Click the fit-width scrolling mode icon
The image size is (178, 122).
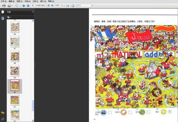coord(67,6)
